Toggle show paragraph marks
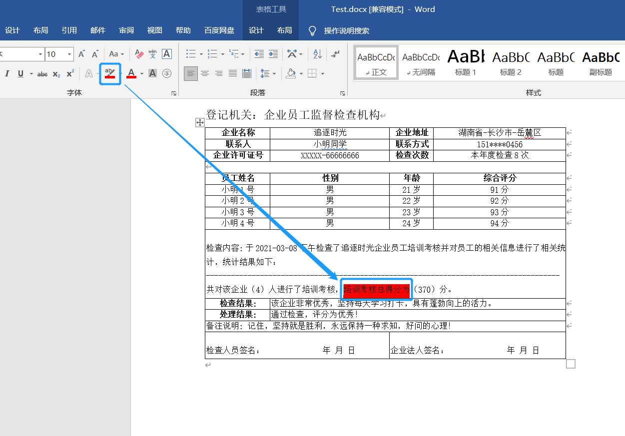 (x=336, y=54)
